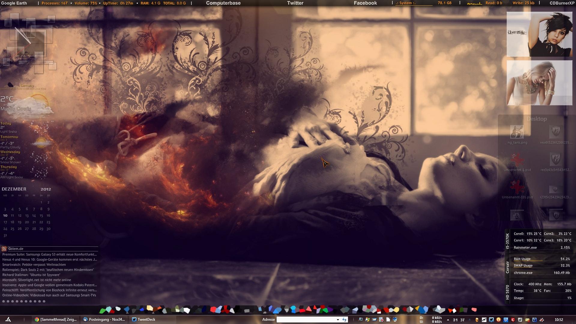The height and width of the screenshot is (324, 576).
Task: Click the pink last dock icon
Action: pyautogui.click(x=474, y=309)
